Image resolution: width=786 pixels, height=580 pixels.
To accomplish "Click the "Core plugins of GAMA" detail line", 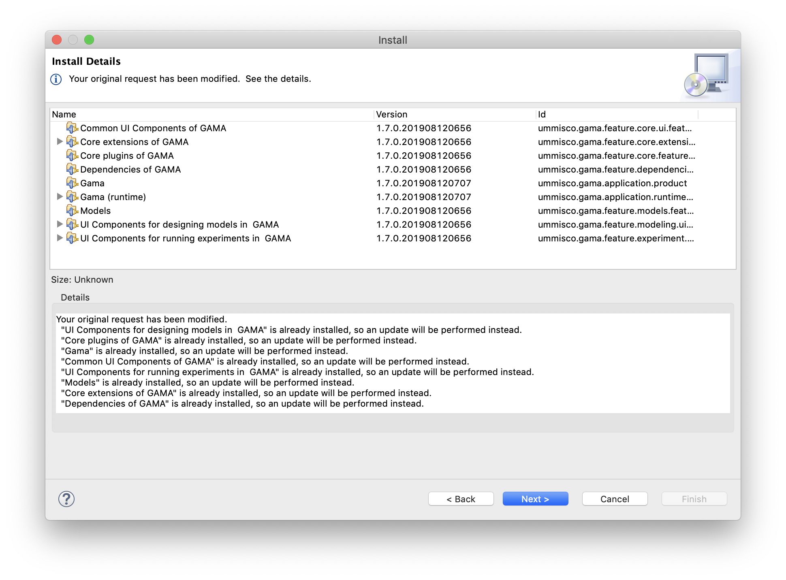I will click(x=239, y=340).
